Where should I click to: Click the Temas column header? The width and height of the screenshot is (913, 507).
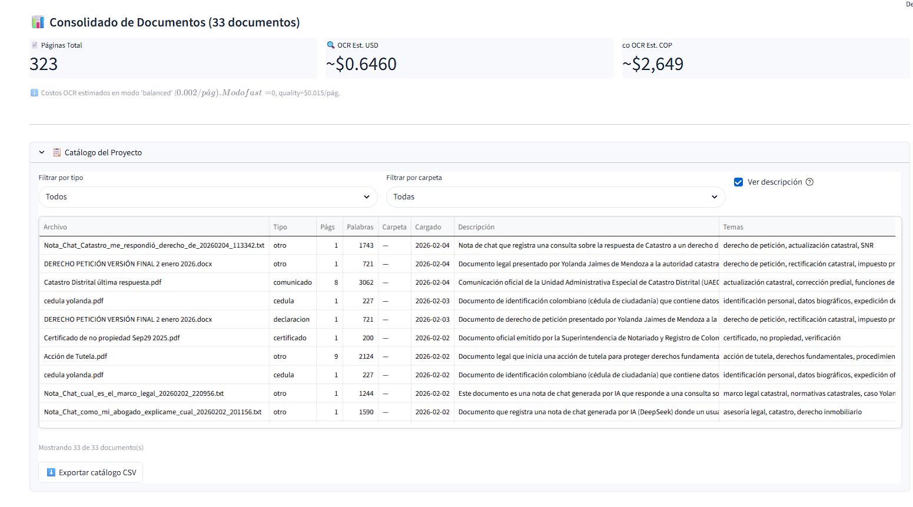(733, 227)
